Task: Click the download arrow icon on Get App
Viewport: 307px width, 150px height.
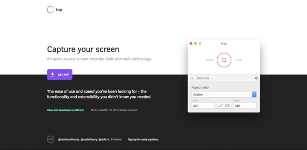Action: (x=52, y=74)
